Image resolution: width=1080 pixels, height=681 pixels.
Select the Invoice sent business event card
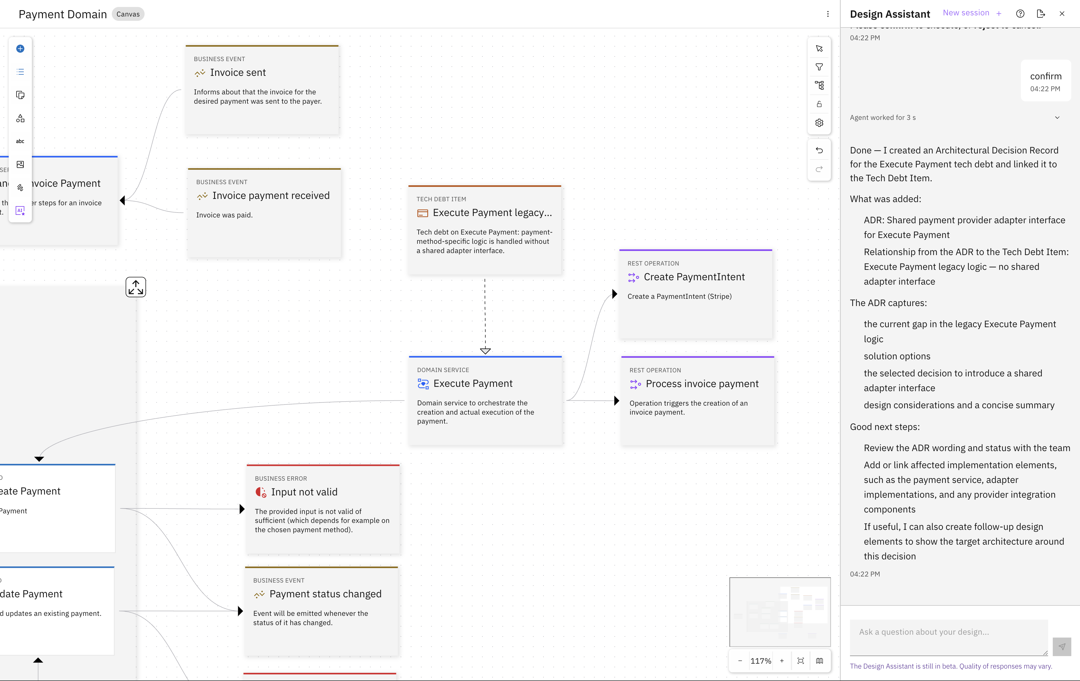click(262, 90)
